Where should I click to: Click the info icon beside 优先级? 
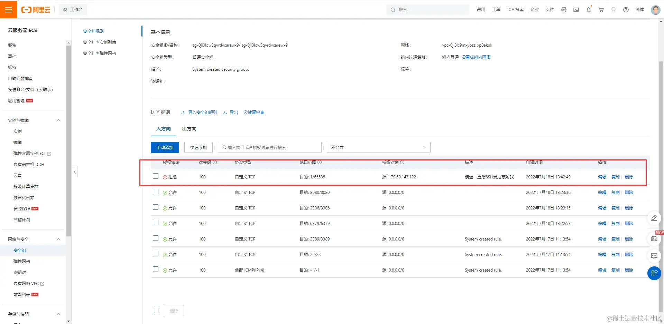click(215, 162)
